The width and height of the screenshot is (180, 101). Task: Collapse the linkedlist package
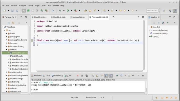click(x=6, y=50)
